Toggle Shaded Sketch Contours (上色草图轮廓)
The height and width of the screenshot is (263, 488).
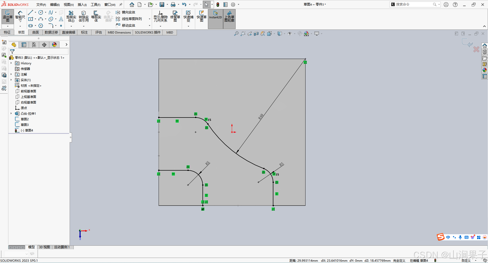coord(229,19)
